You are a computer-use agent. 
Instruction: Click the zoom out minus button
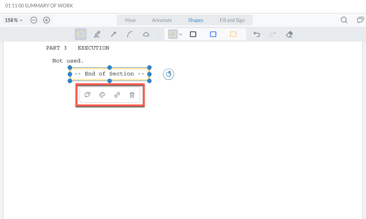(34, 20)
